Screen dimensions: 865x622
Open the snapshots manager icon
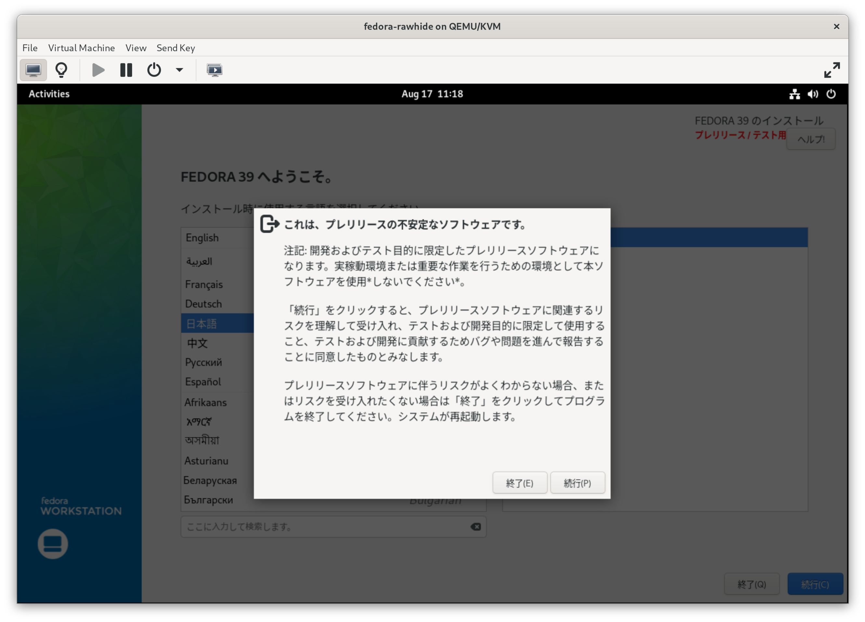tap(214, 70)
